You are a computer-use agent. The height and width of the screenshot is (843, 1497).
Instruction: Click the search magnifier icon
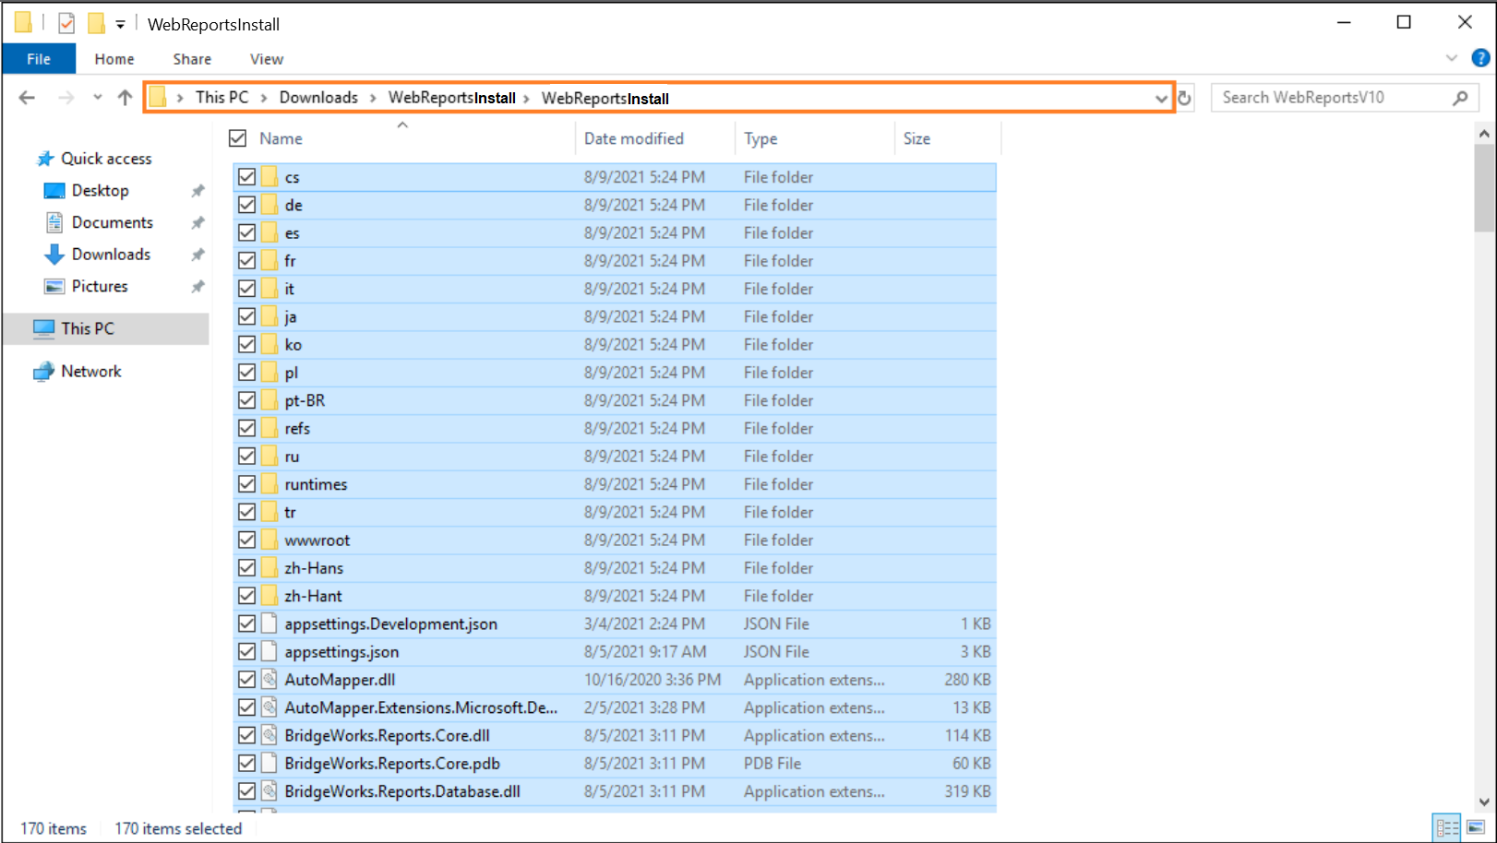[1460, 97]
